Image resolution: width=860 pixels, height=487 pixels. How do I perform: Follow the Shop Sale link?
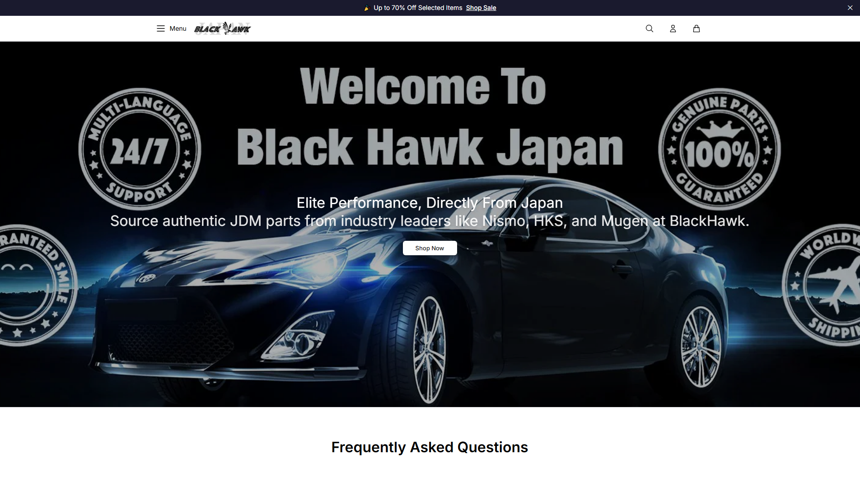(x=481, y=8)
